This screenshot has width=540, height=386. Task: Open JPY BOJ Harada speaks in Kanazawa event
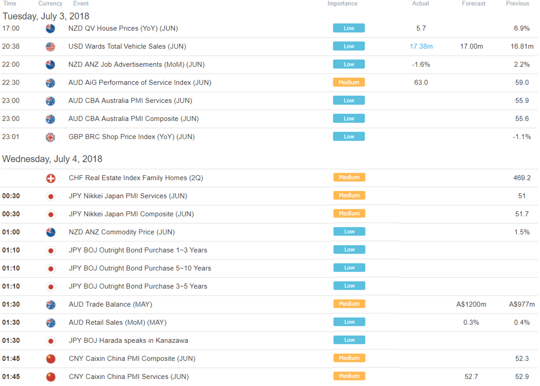[128, 340]
